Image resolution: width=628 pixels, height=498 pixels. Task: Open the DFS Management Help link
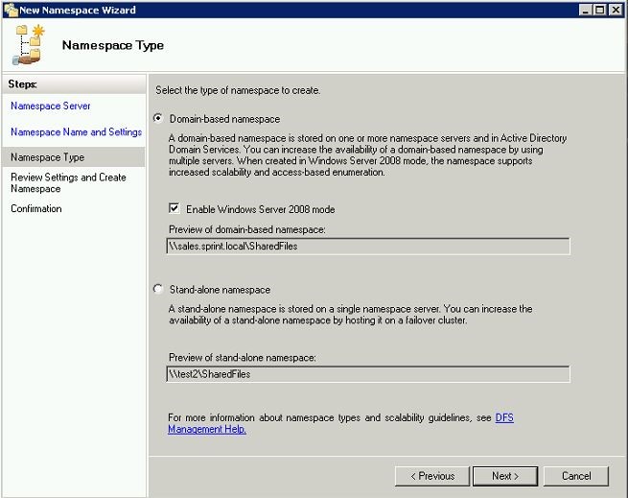tap(340, 423)
